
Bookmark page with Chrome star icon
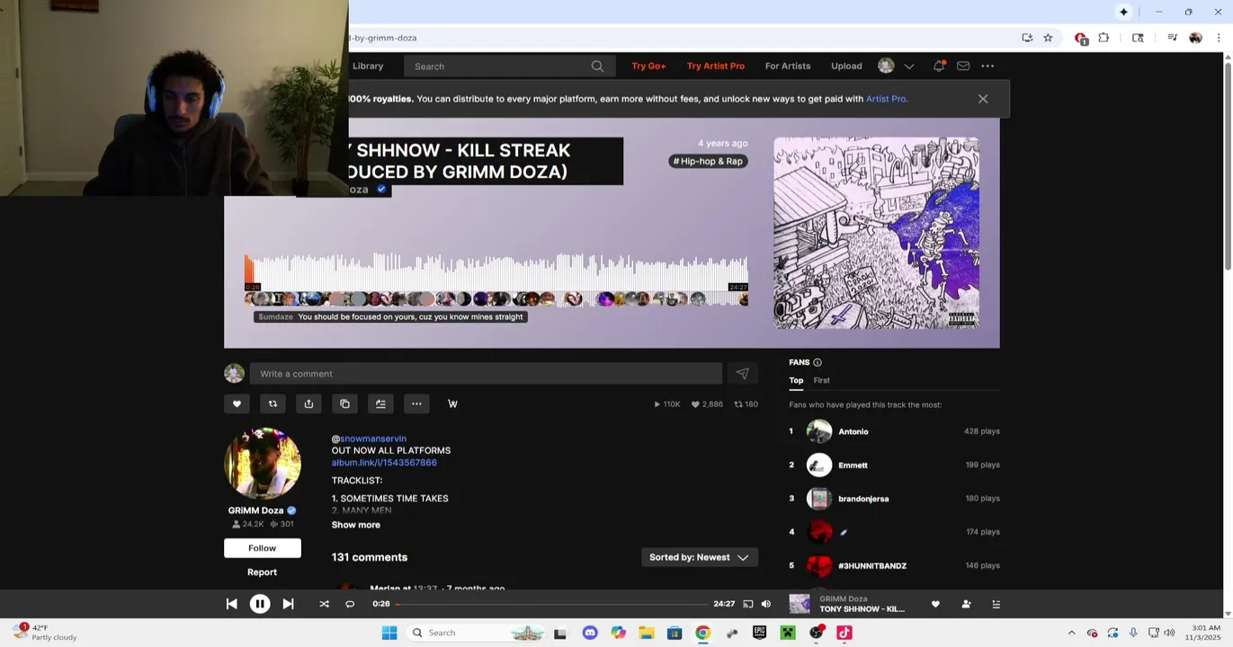pyautogui.click(x=1048, y=38)
